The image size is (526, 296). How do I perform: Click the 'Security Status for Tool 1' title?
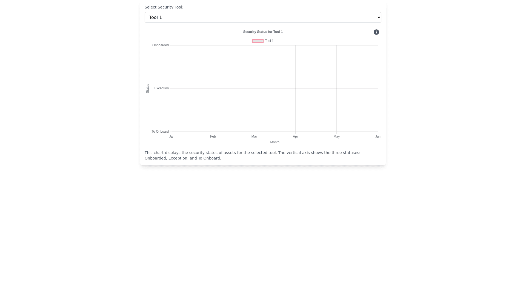click(x=263, y=32)
